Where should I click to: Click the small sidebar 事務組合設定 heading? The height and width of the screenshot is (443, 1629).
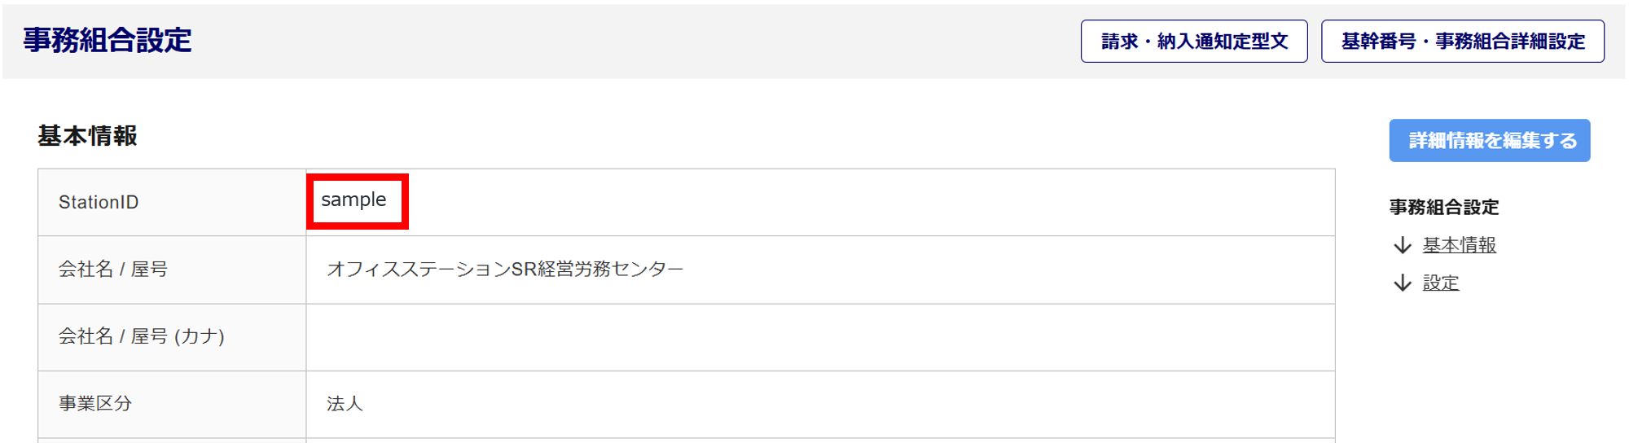tap(1443, 208)
